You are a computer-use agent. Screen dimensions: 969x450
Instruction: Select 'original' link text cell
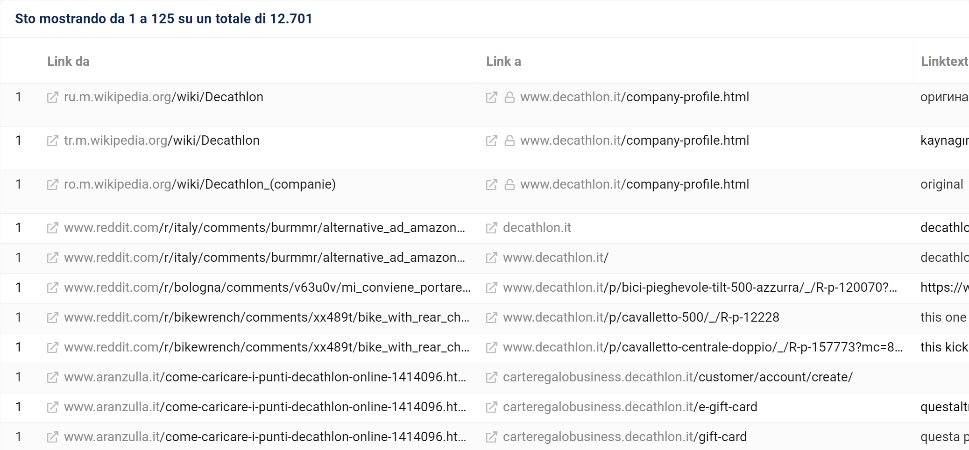pos(942,184)
